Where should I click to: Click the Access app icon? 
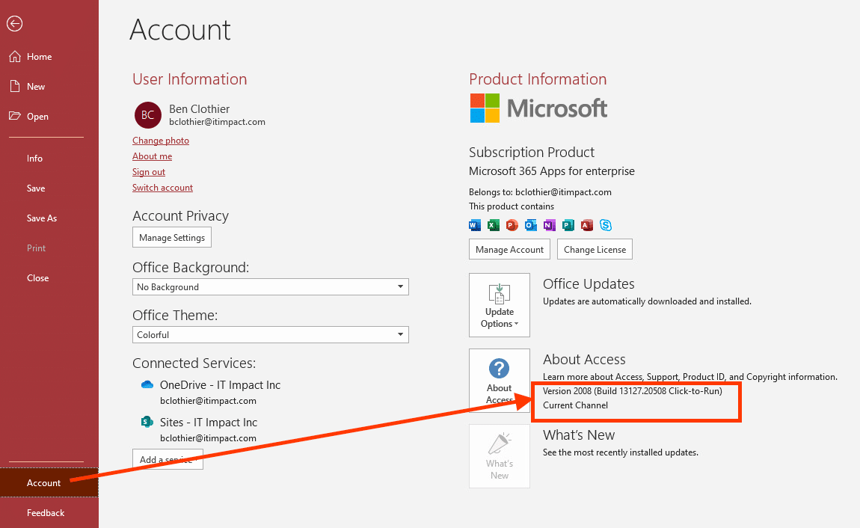coord(587,225)
